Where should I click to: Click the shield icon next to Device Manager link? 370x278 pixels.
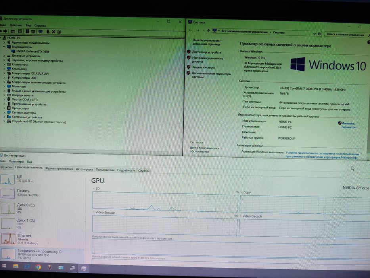tap(189, 52)
